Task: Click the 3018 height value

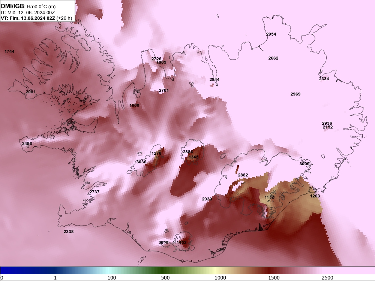Action: point(163,242)
